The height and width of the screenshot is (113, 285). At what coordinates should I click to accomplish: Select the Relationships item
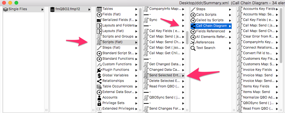tap(117, 81)
